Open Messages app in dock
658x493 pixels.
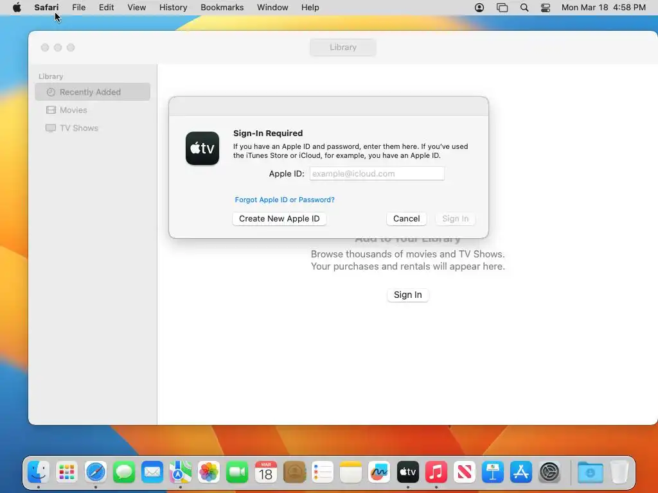[x=124, y=472]
